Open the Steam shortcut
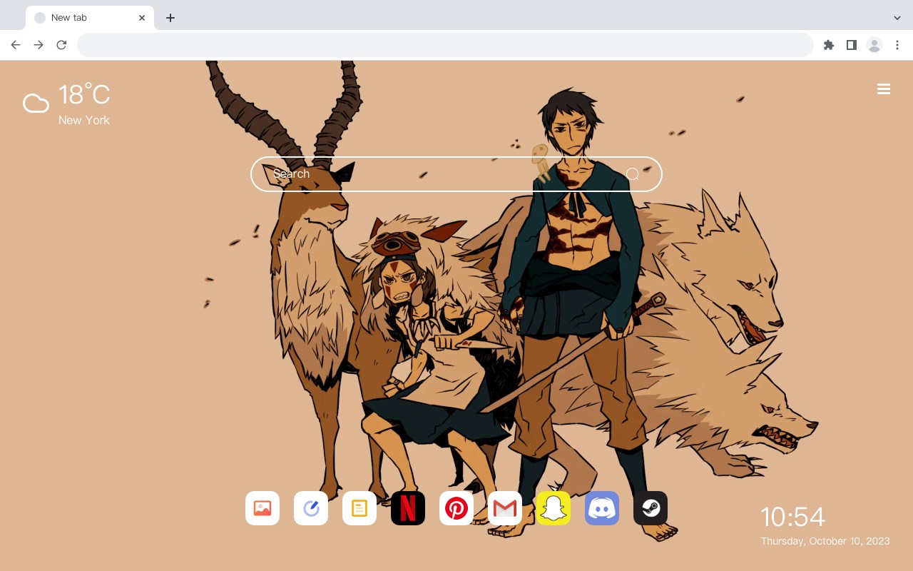913x571 pixels. [651, 508]
